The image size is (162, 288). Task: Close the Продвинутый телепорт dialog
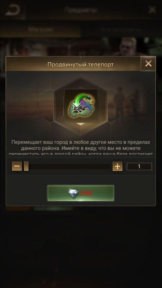[x=148, y=64]
